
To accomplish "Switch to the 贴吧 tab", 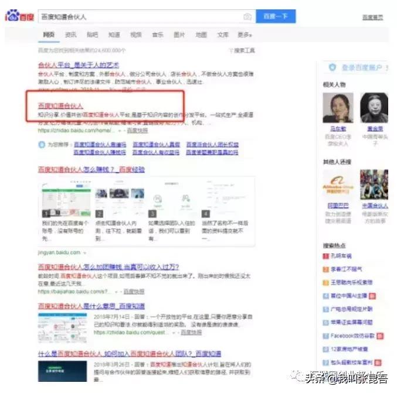I will click(93, 35).
